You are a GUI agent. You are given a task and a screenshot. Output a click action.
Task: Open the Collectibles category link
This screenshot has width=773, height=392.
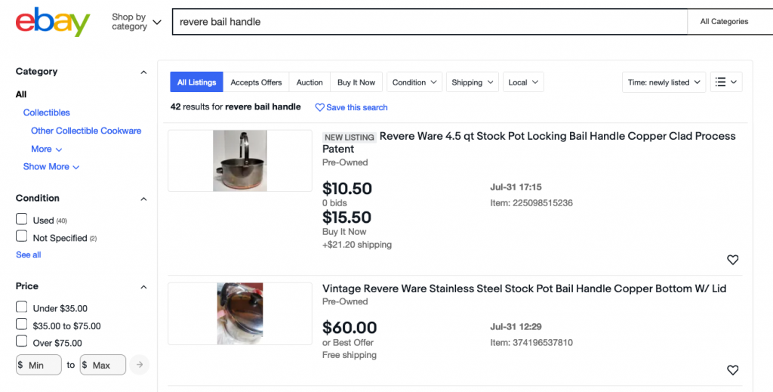coord(46,113)
